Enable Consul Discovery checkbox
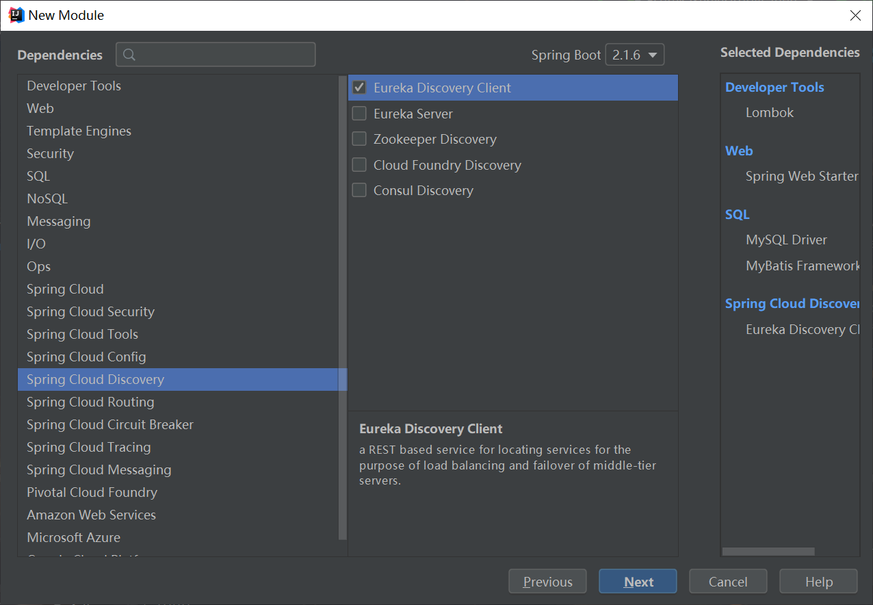873x605 pixels. point(359,190)
